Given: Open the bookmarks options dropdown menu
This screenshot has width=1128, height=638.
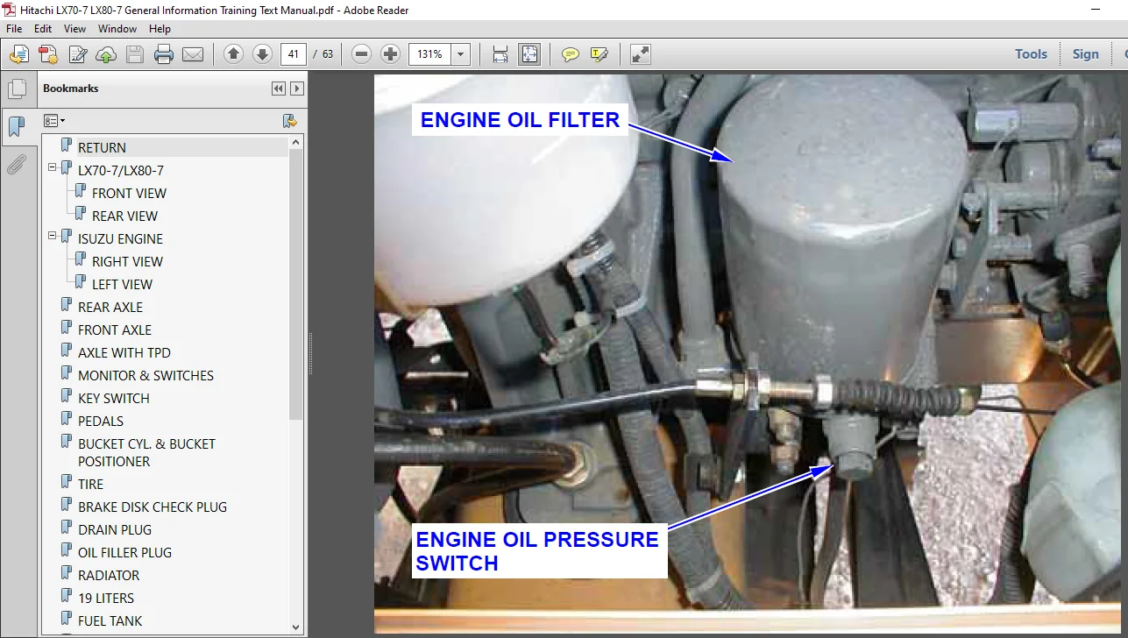Looking at the screenshot, I should (x=54, y=121).
